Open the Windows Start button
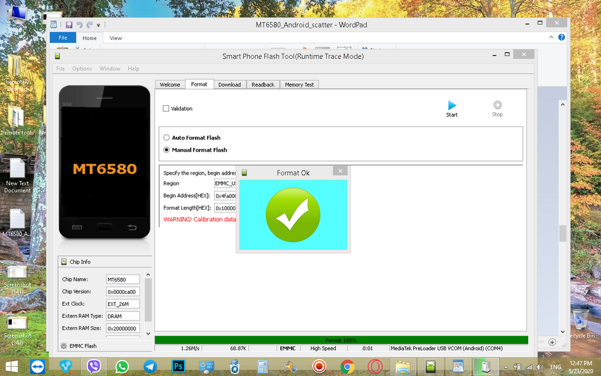 tap(12, 367)
